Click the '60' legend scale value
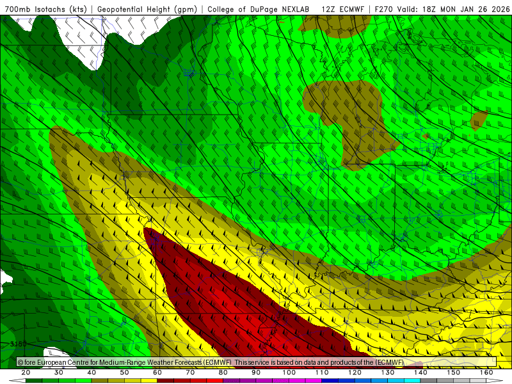Screen dimensions: 512x384 157,372
